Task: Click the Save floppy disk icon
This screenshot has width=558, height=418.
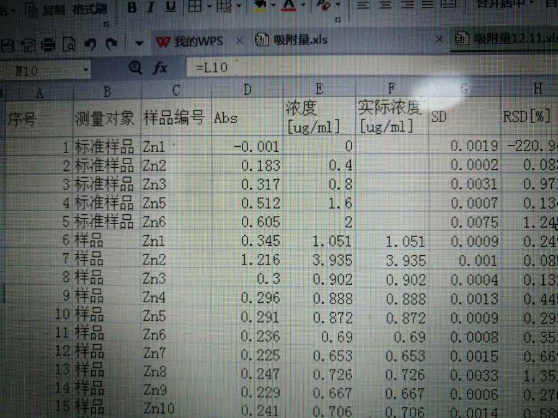Action: tap(7, 45)
